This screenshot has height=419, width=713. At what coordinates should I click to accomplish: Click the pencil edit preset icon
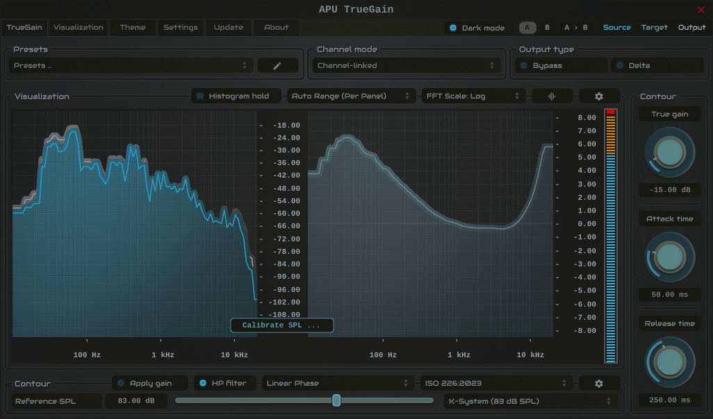(x=277, y=66)
